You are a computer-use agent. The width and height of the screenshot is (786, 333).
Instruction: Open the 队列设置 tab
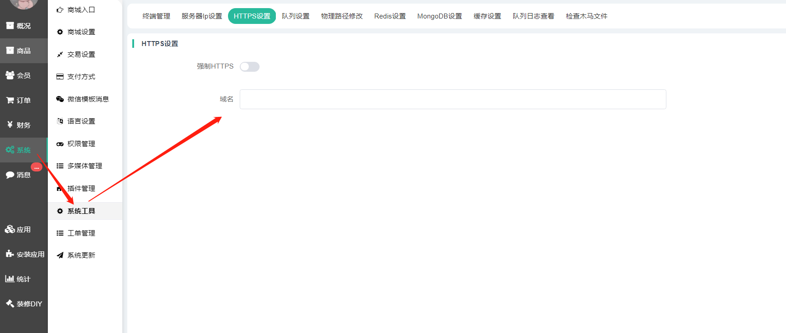tap(296, 16)
